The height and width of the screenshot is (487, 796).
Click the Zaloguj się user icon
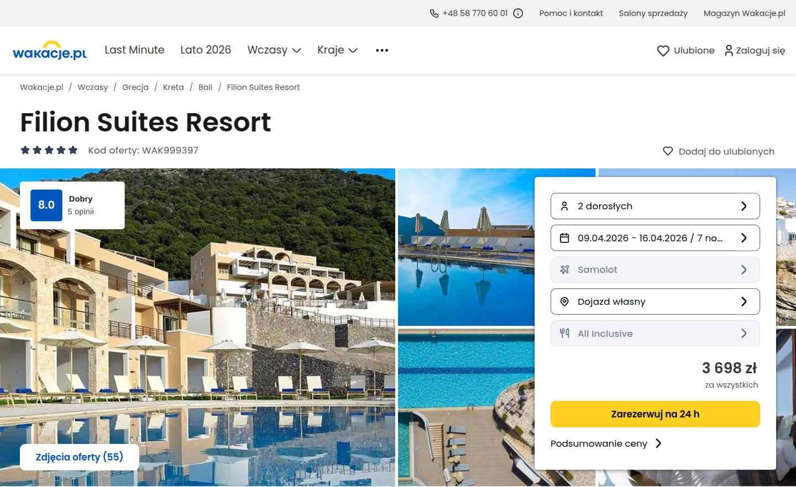point(729,50)
